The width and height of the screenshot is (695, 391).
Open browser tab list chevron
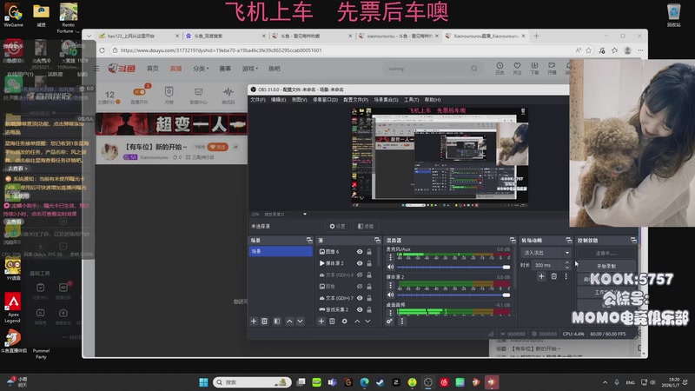89,36
